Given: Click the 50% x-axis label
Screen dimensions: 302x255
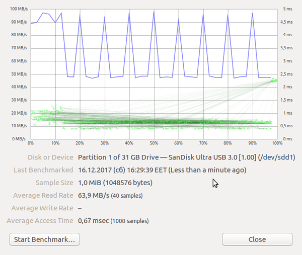Looking at the screenshot, I should pos(154,143).
